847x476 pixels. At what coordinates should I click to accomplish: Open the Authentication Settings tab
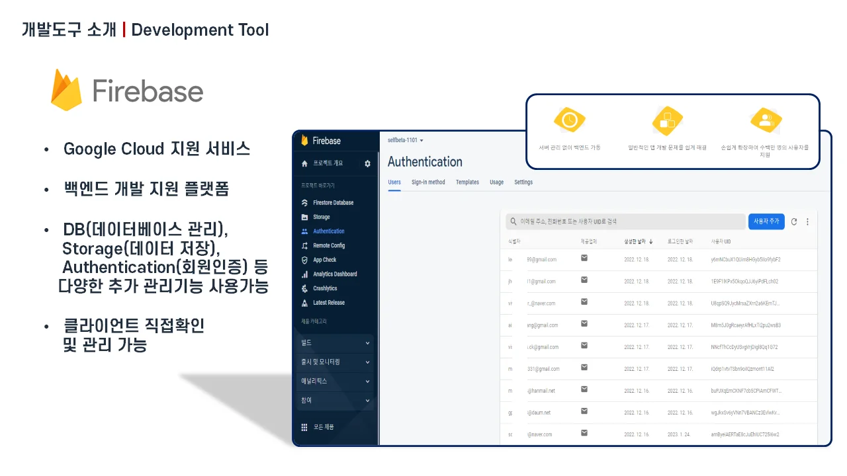(x=523, y=182)
